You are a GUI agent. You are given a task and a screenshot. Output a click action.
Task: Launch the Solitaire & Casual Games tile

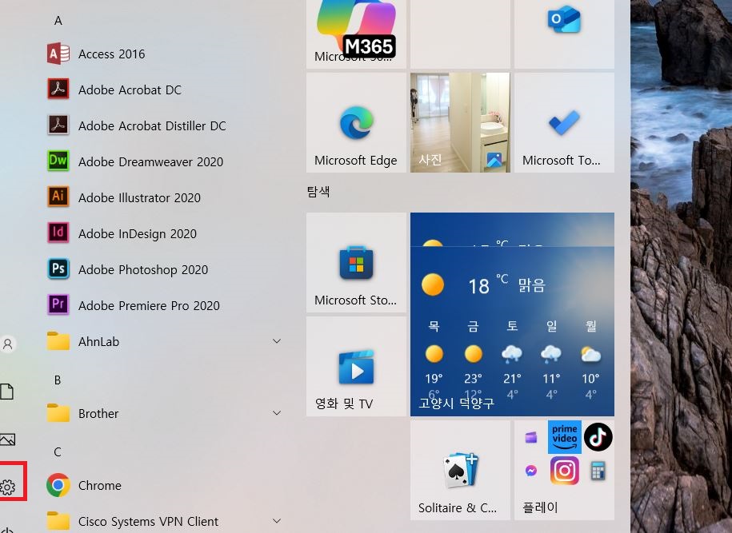[x=460, y=470]
